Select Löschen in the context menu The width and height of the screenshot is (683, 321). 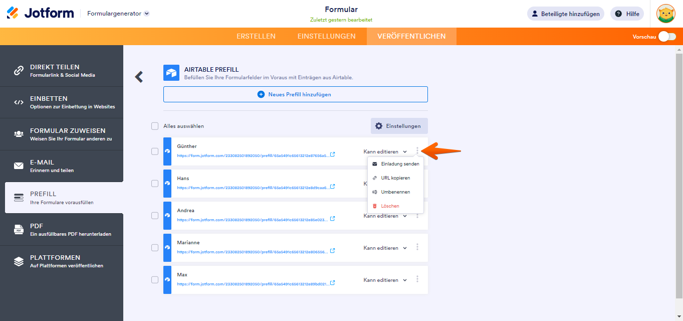[390, 206]
